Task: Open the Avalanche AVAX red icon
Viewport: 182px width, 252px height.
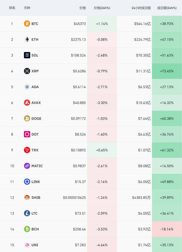Action: 27,103
